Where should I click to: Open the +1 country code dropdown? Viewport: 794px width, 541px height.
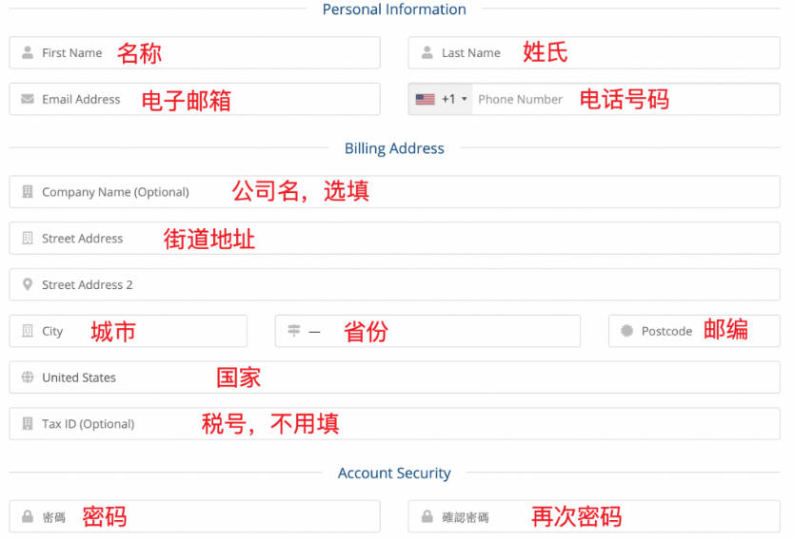[441, 99]
